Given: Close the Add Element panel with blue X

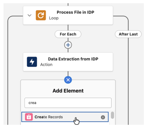Looking at the screenshot, I should click(x=68, y=80).
